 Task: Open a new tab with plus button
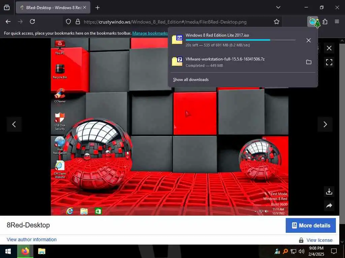pyautogui.click(x=97, y=8)
